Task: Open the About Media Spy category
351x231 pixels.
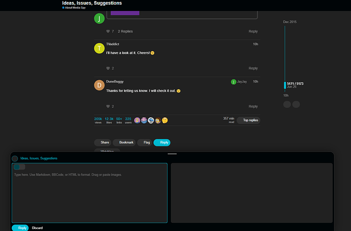Action: click(74, 8)
